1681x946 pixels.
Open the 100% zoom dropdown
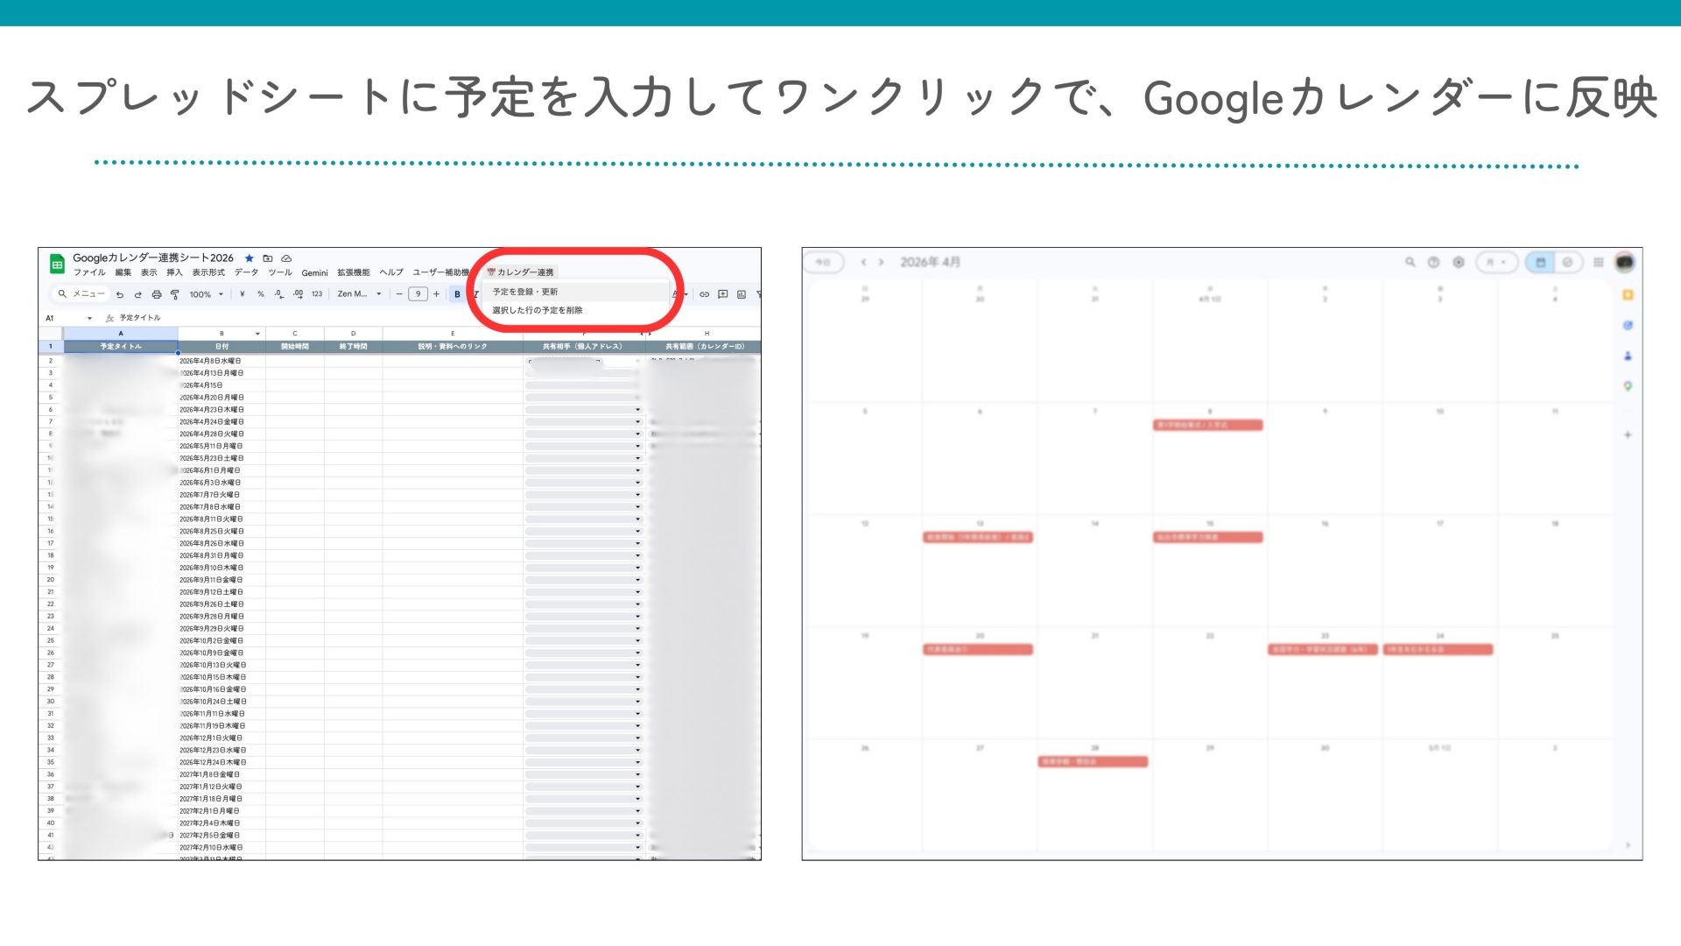[205, 295]
